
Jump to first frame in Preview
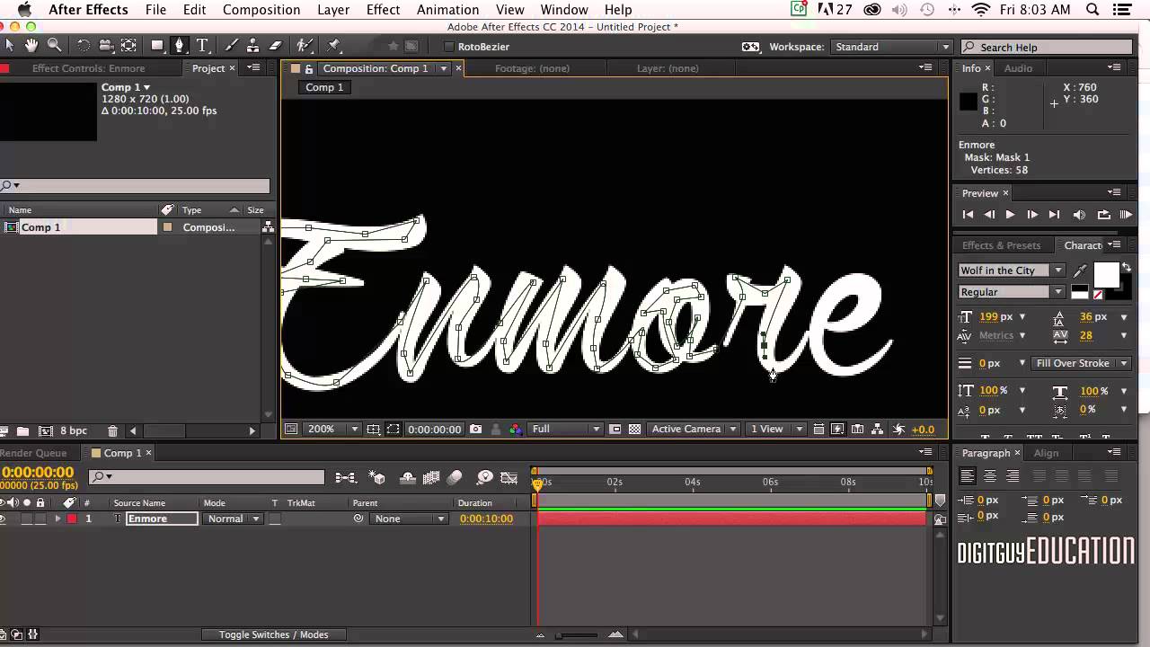point(968,215)
